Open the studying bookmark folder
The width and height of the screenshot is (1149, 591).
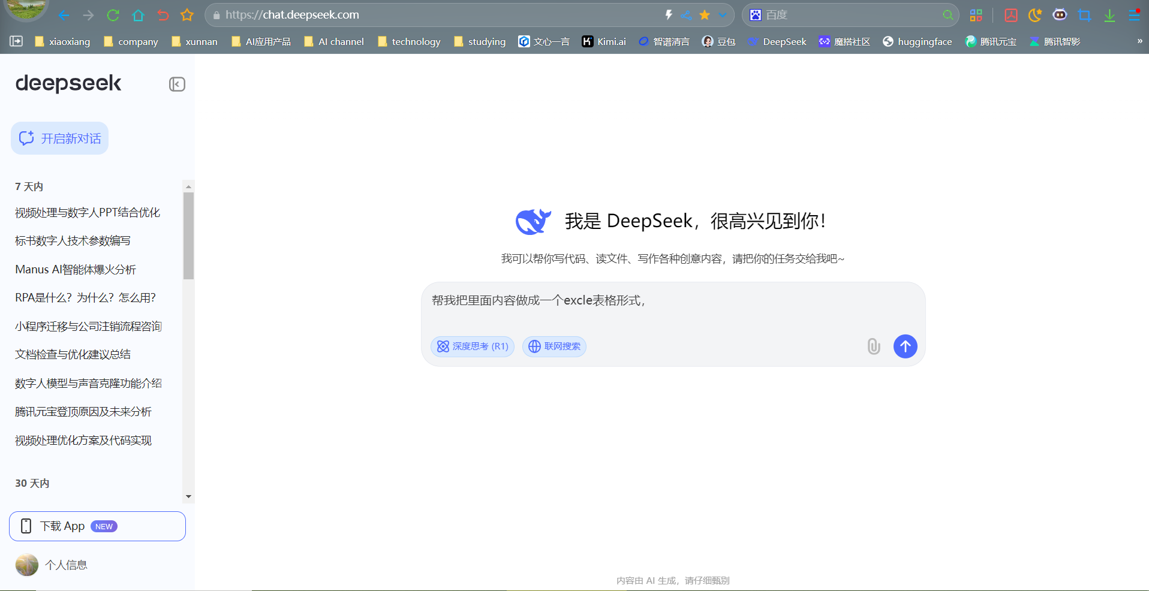pyautogui.click(x=480, y=41)
